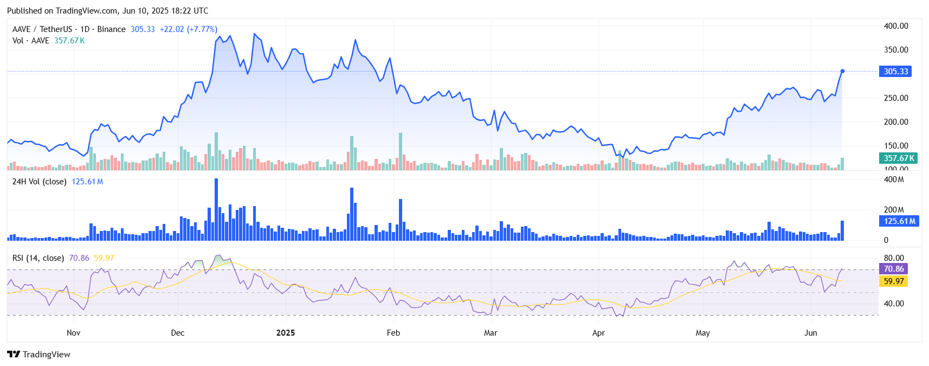Click the 2025 label on time axis

pyautogui.click(x=286, y=333)
